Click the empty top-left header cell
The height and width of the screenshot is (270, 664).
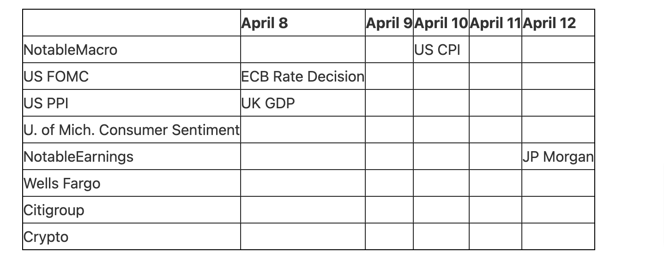pos(132,23)
